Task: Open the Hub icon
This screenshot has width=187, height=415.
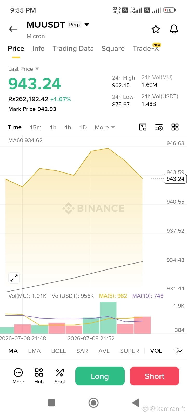Action: tap(39, 376)
